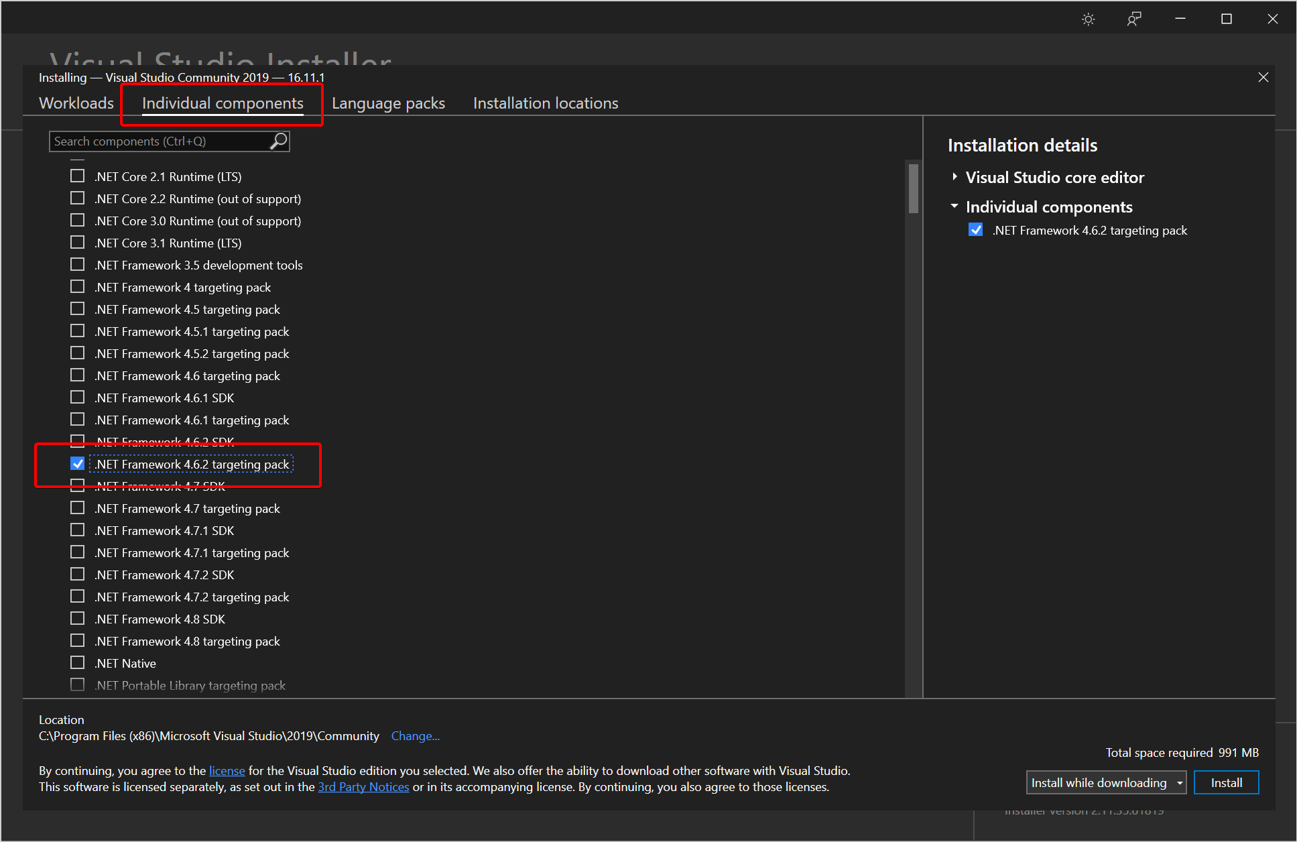Open the Install while downloading dropdown
Viewport: 1297px width, 842px height.
pos(1106,782)
